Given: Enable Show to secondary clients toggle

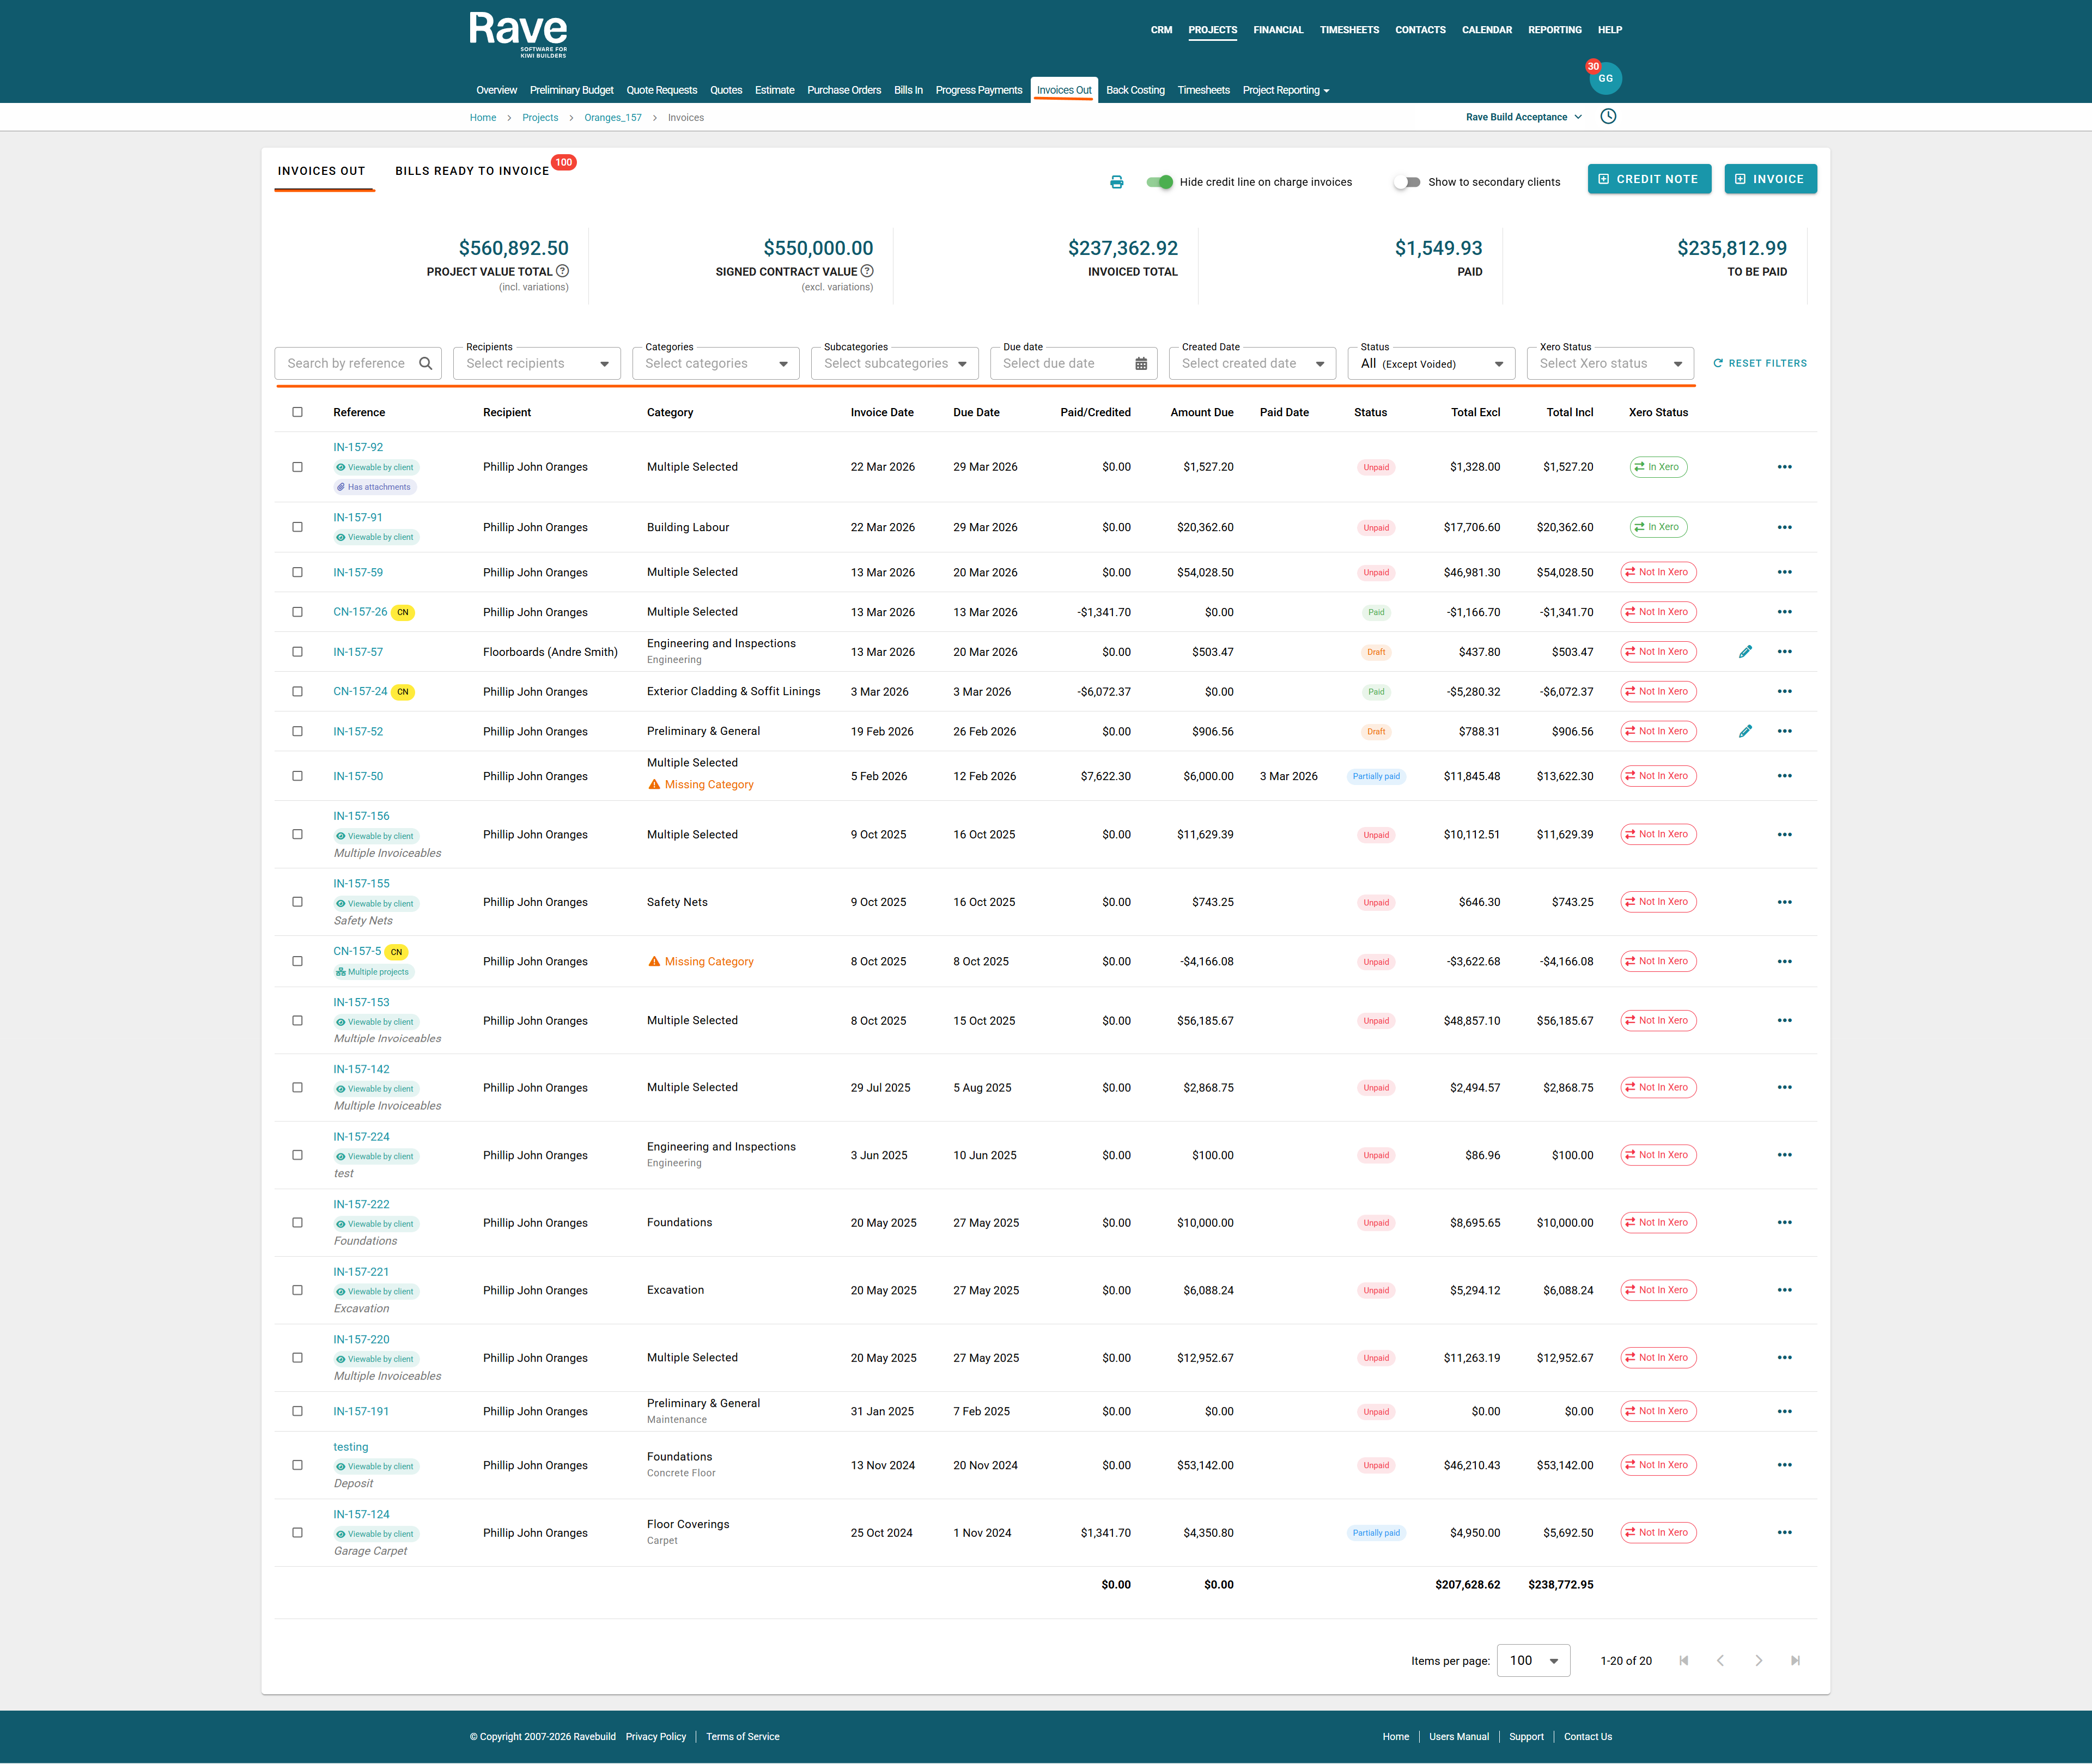Looking at the screenshot, I should (1407, 182).
